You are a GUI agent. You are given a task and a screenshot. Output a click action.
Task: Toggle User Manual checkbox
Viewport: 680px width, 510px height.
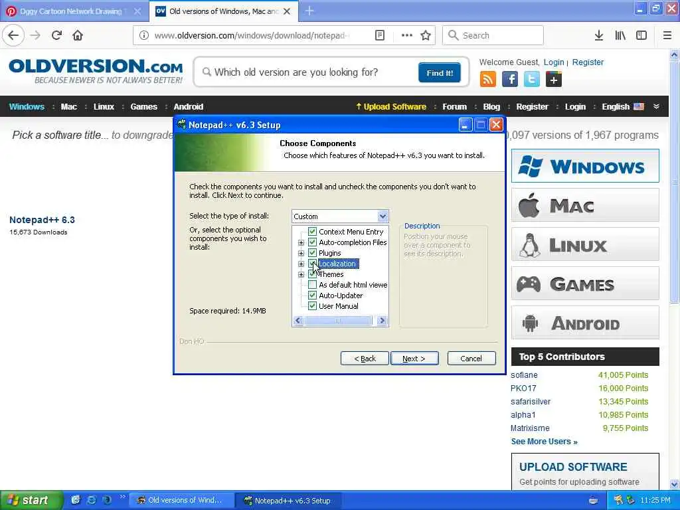[x=312, y=305]
